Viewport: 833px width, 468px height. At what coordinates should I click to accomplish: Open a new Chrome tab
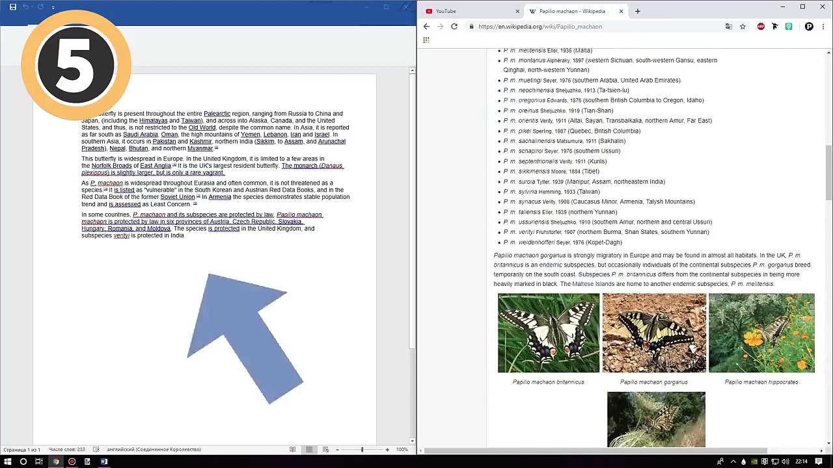point(638,11)
